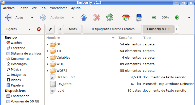Select the TTF folder icon

53,51
